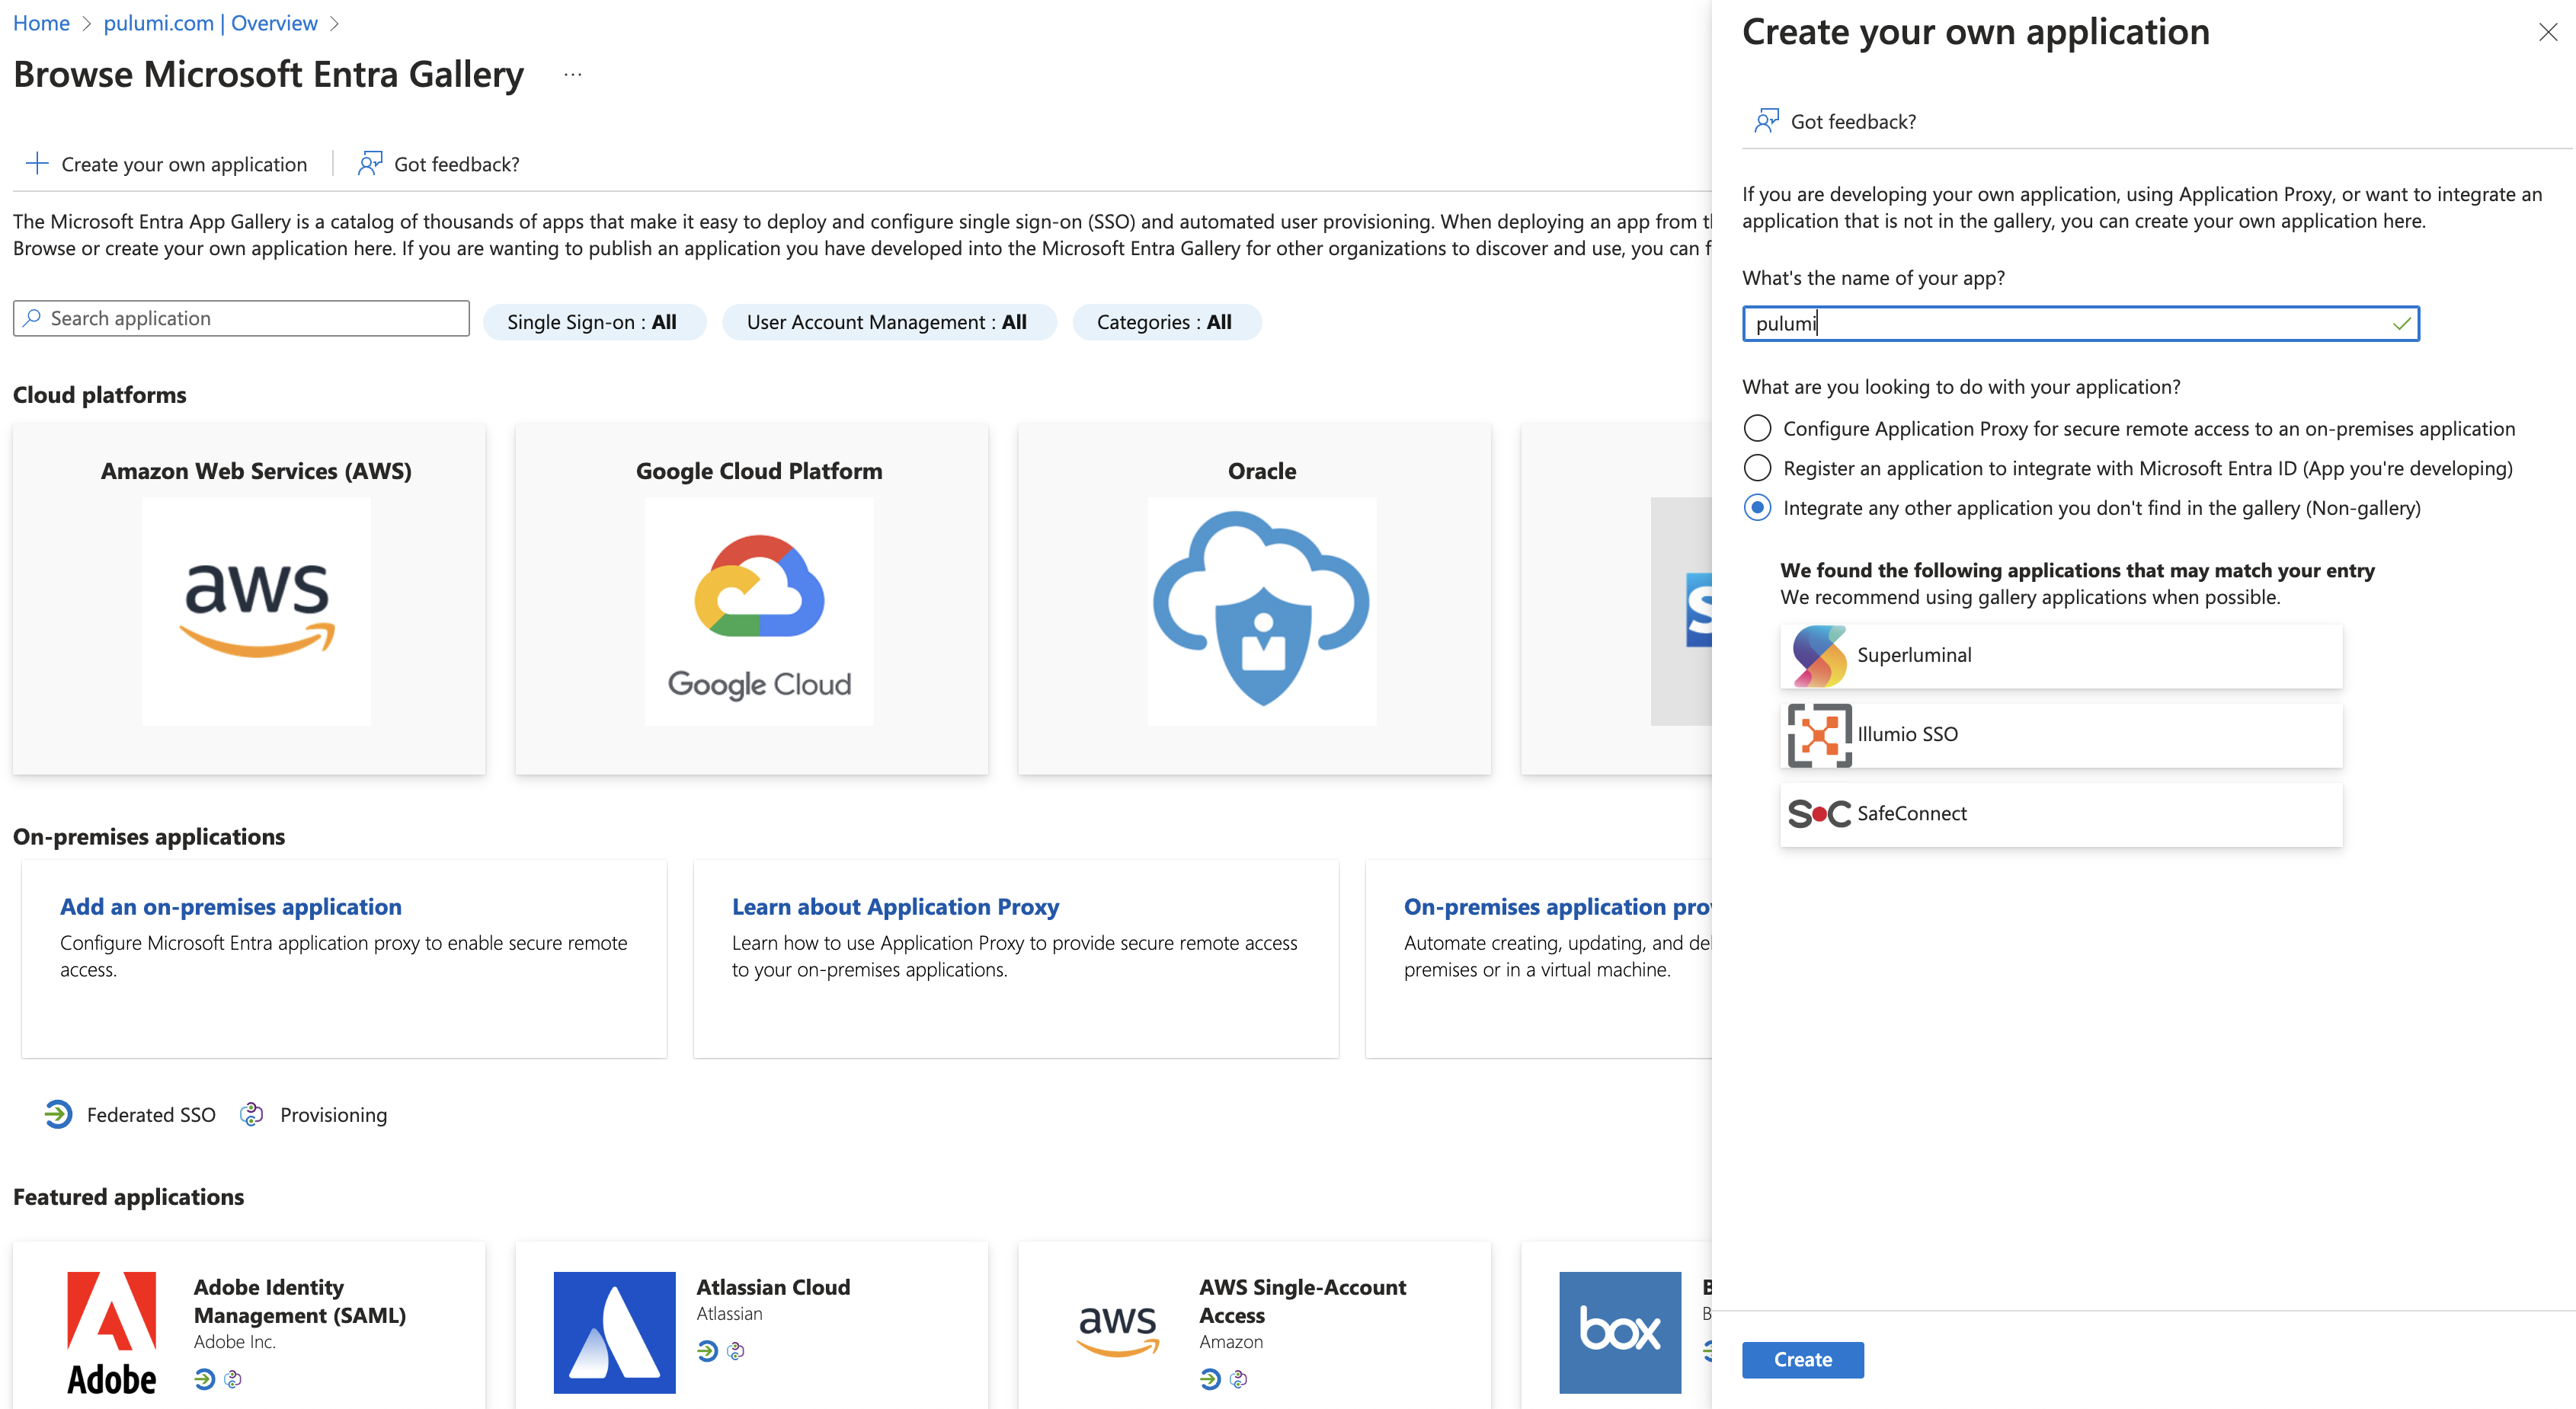Select Register an application radio button
The height and width of the screenshot is (1409, 2576).
(1758, 467)
